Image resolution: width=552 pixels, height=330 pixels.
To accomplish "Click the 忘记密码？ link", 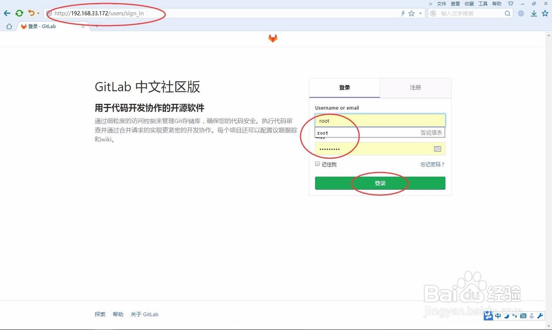I will (x=432, y=164).
